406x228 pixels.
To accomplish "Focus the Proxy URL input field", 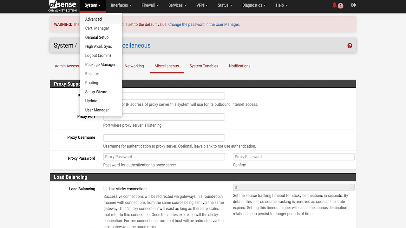I will (x=164, y=96).
